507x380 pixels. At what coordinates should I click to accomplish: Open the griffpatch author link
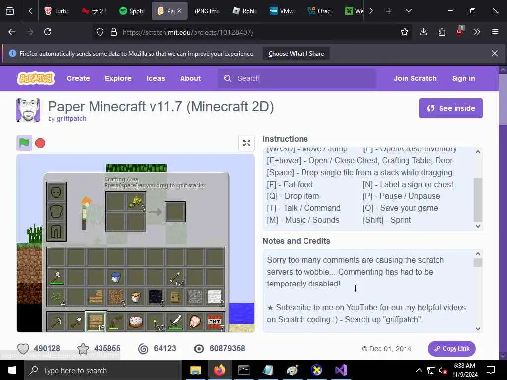coord(71,119)
